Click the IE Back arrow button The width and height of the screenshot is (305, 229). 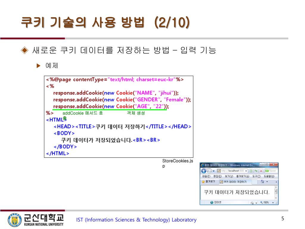point(204,171)
